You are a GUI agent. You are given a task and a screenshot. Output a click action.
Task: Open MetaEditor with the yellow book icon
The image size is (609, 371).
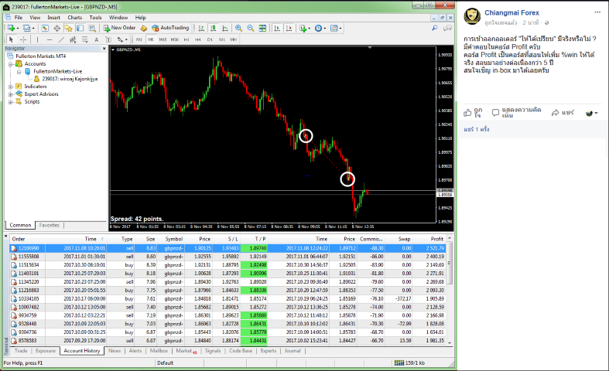click(x=144, y=28)
